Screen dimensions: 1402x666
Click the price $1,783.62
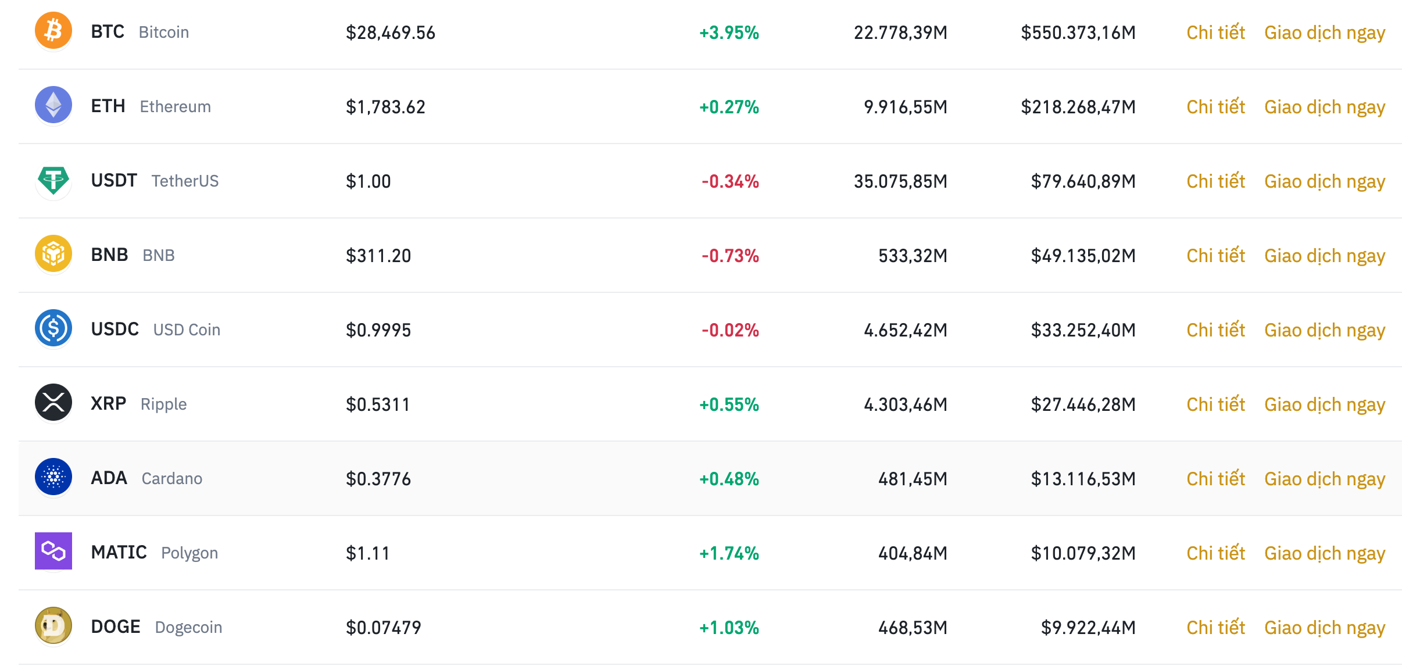(x=386, y=107)
